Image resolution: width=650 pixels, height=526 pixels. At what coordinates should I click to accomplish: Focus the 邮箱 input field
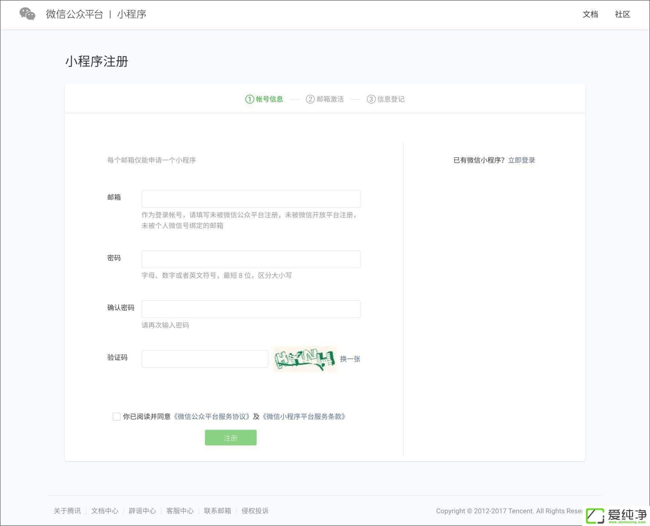tap(251, 199)
